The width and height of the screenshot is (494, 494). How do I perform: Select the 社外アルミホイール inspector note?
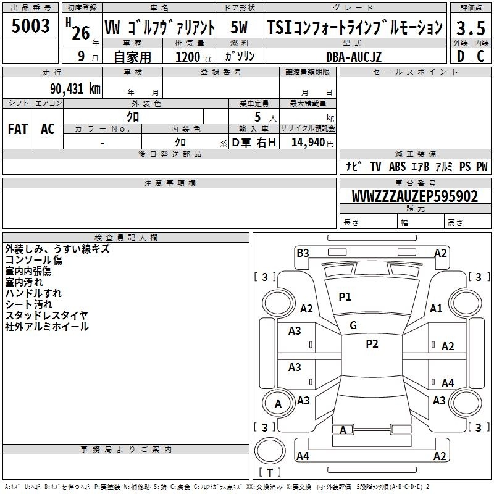click(x=47, y=327)
